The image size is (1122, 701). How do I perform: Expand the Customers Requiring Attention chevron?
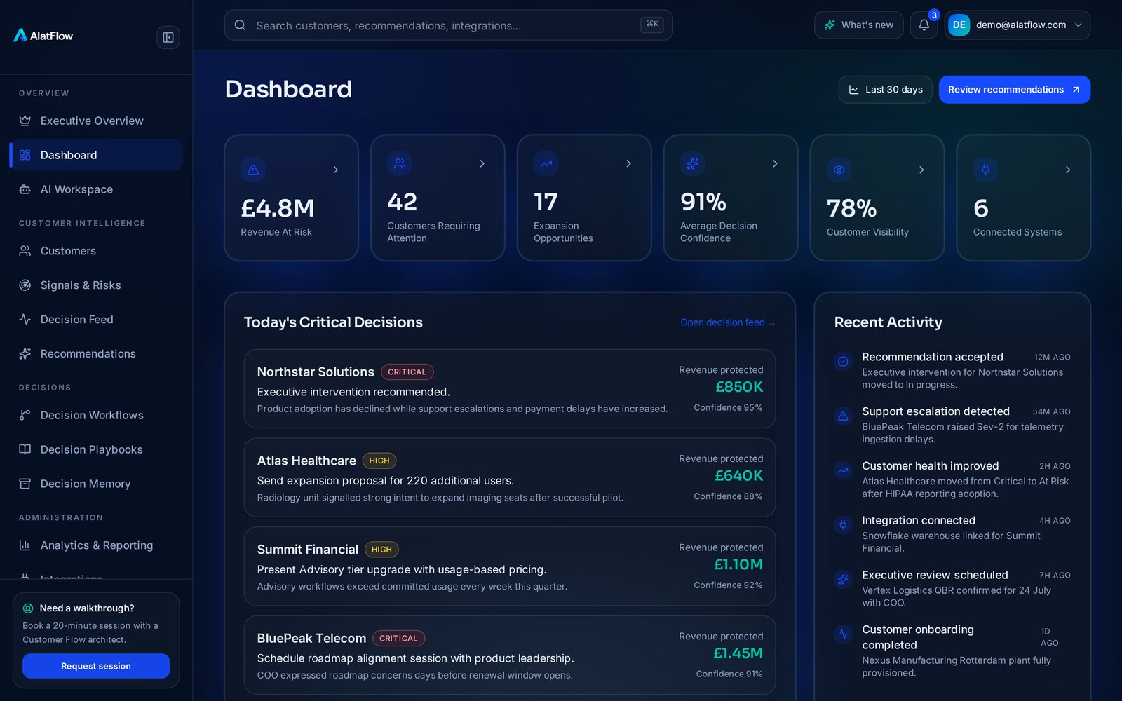tap(482, 163)
